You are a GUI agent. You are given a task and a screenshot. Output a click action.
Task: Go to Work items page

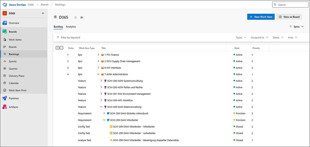click(x=15, y=40)
